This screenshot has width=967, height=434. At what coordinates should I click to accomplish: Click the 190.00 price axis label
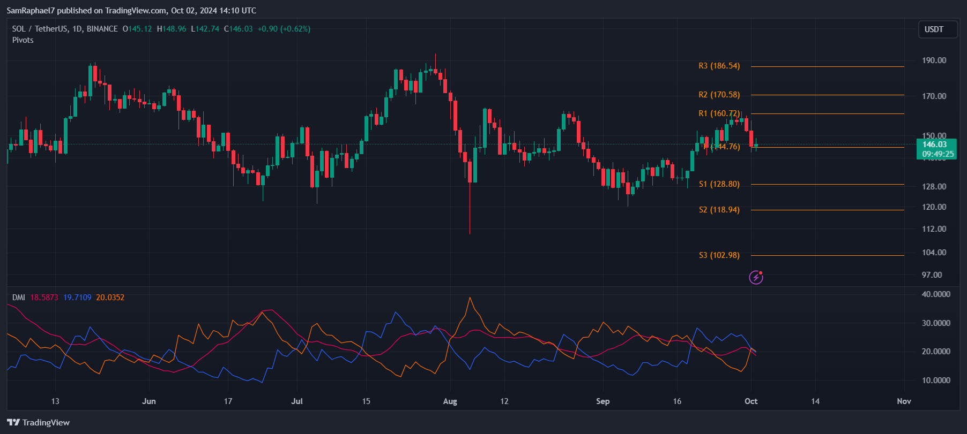coord(934,60)
